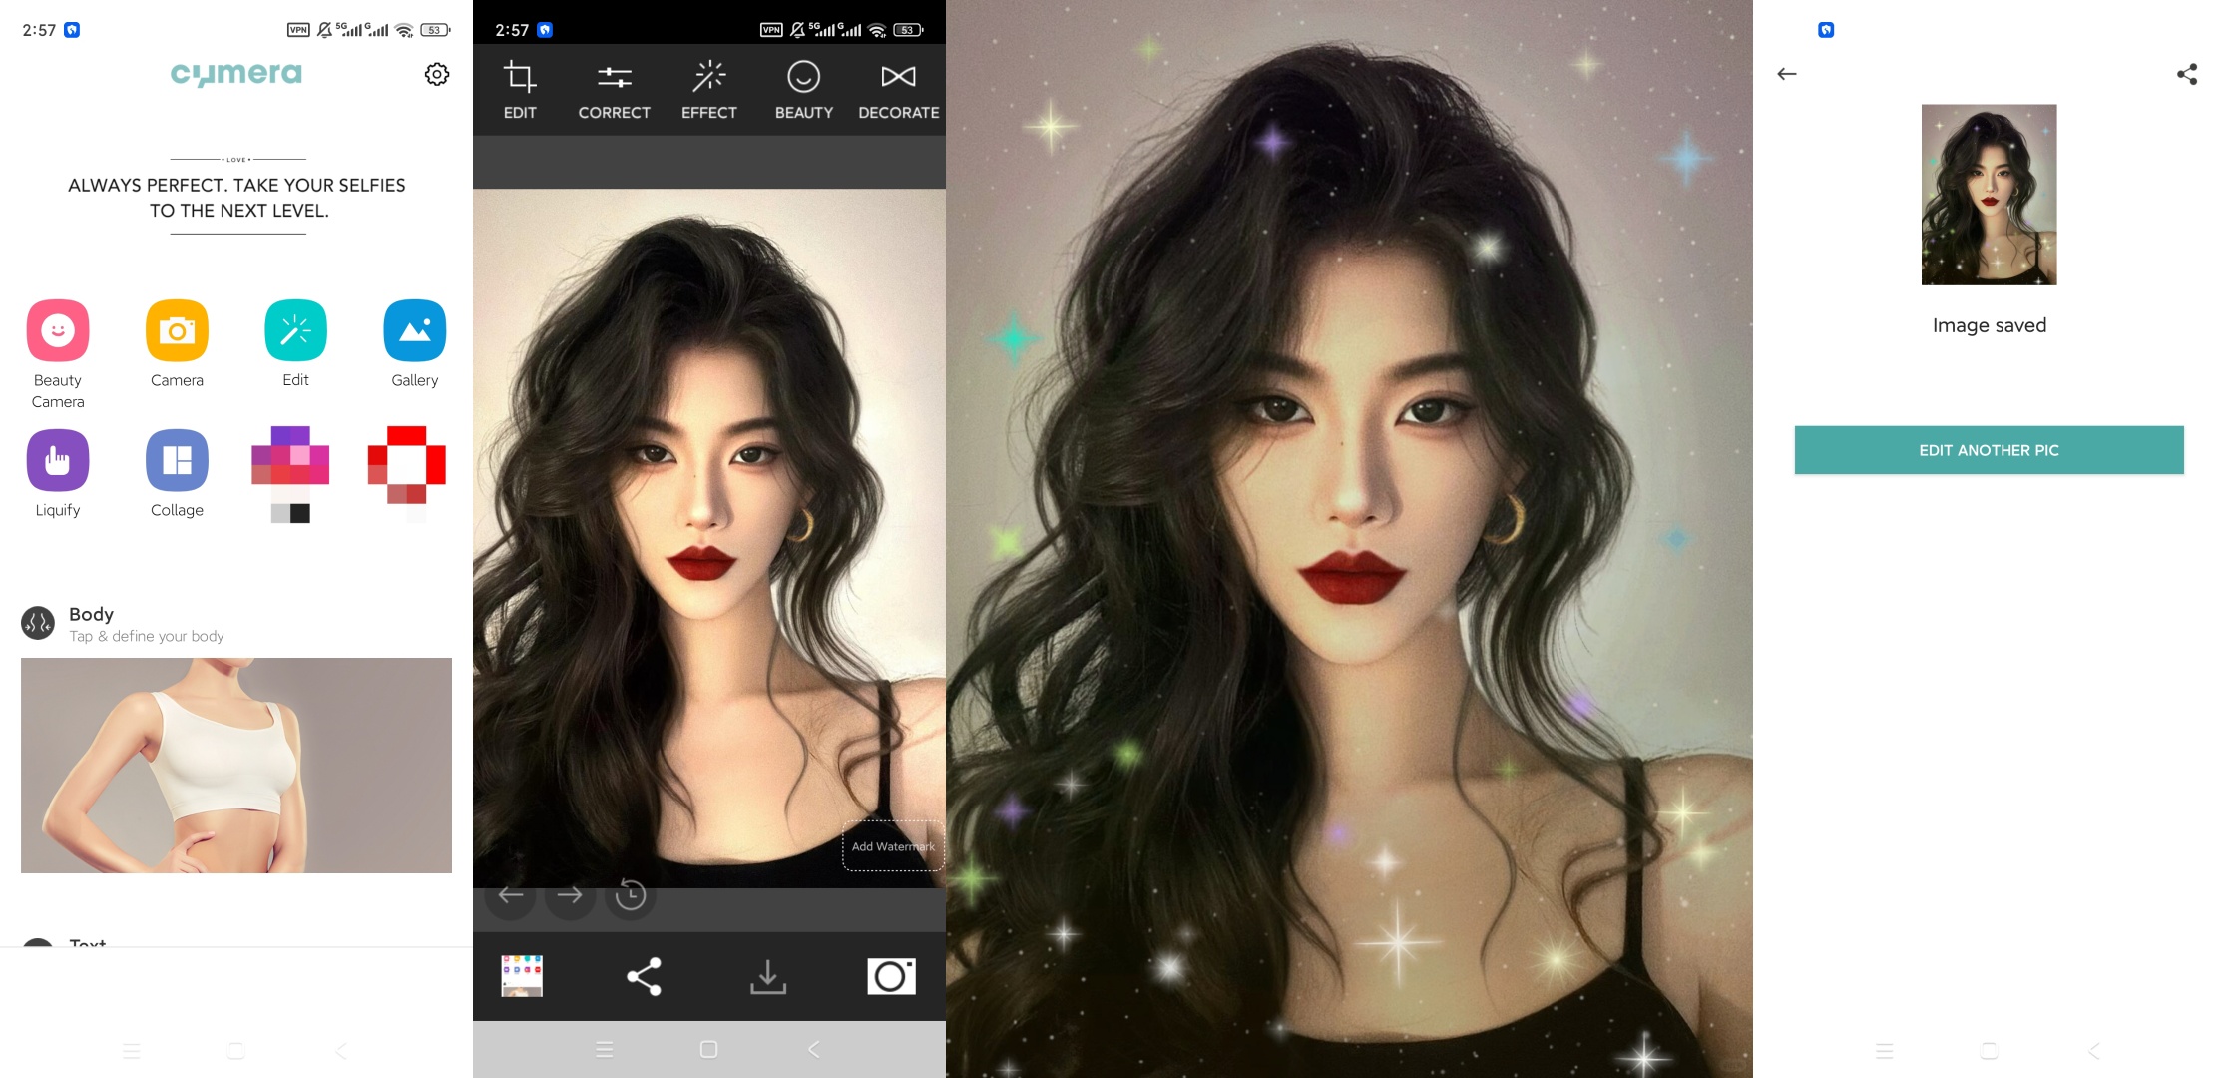Redo with the right arrow
The width and height of the screenshot is (2226, 1078).
click(x=570, y=895)
